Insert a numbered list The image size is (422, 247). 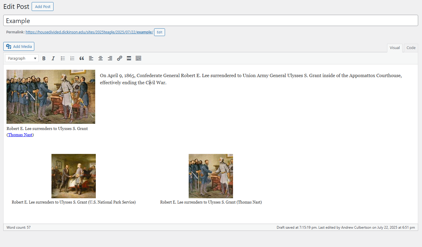click(72, 58)
